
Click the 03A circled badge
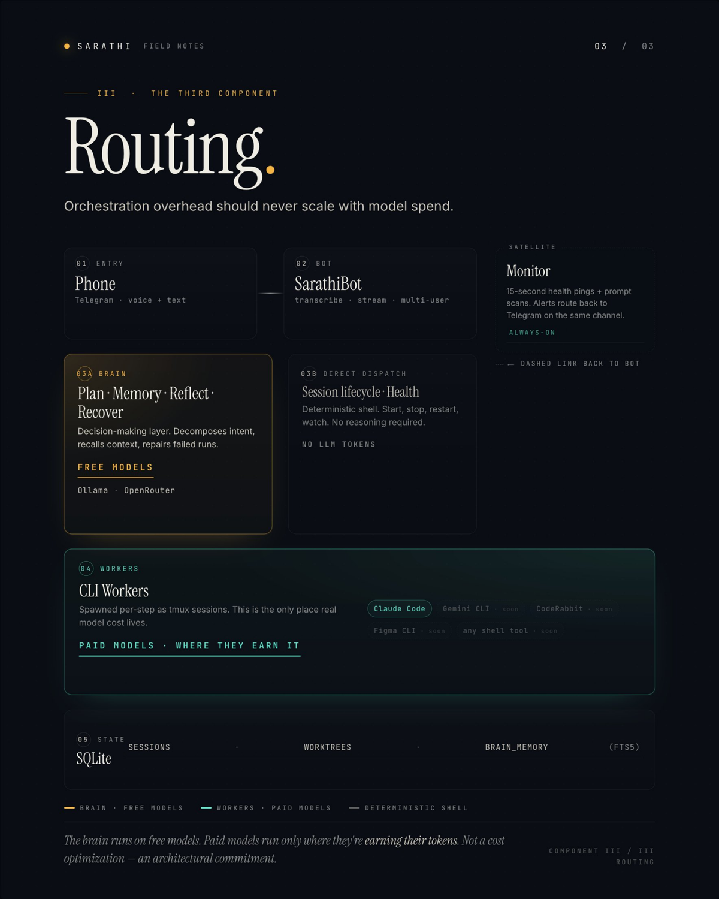tap(84, 373)
